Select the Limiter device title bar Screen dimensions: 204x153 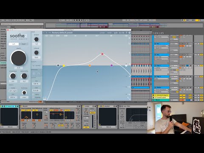[89, 106]
